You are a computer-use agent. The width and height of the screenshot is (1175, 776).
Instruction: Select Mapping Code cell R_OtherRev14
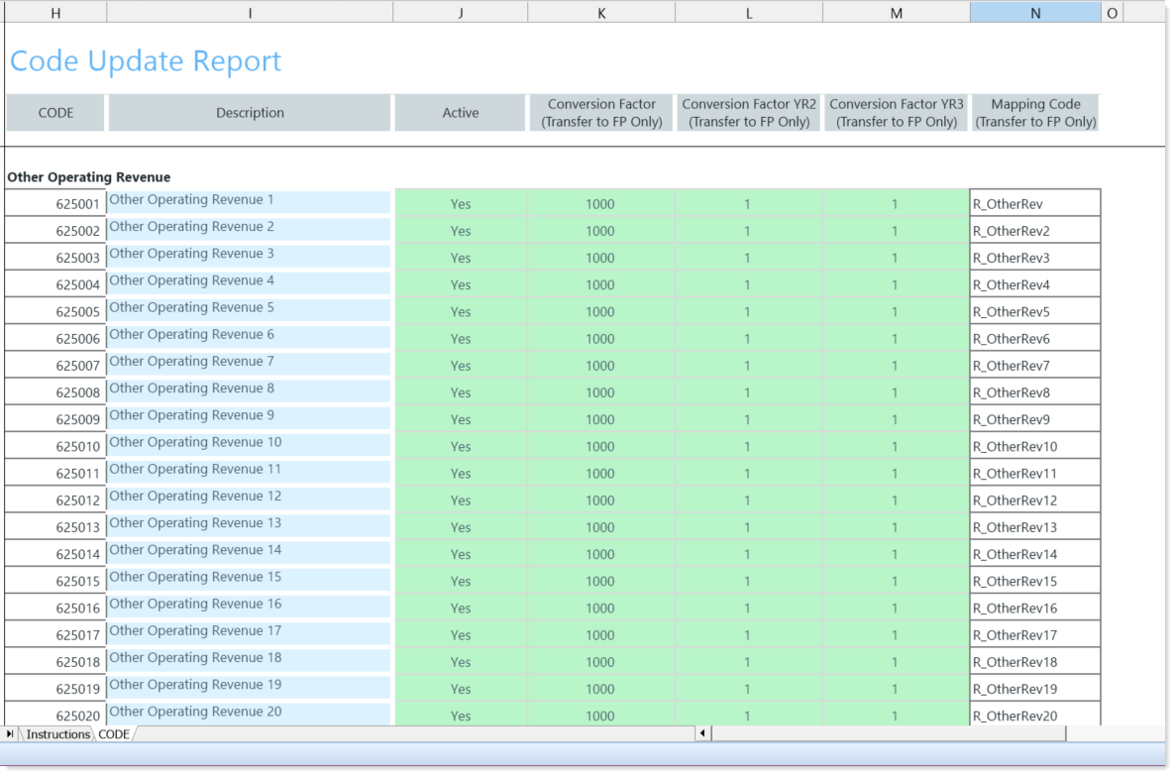1034,554
